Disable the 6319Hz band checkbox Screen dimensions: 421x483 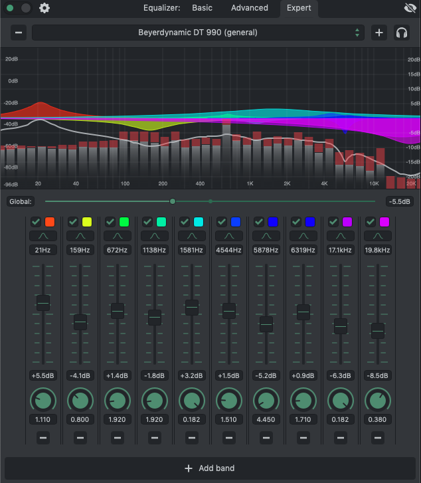tap(296, 222)
